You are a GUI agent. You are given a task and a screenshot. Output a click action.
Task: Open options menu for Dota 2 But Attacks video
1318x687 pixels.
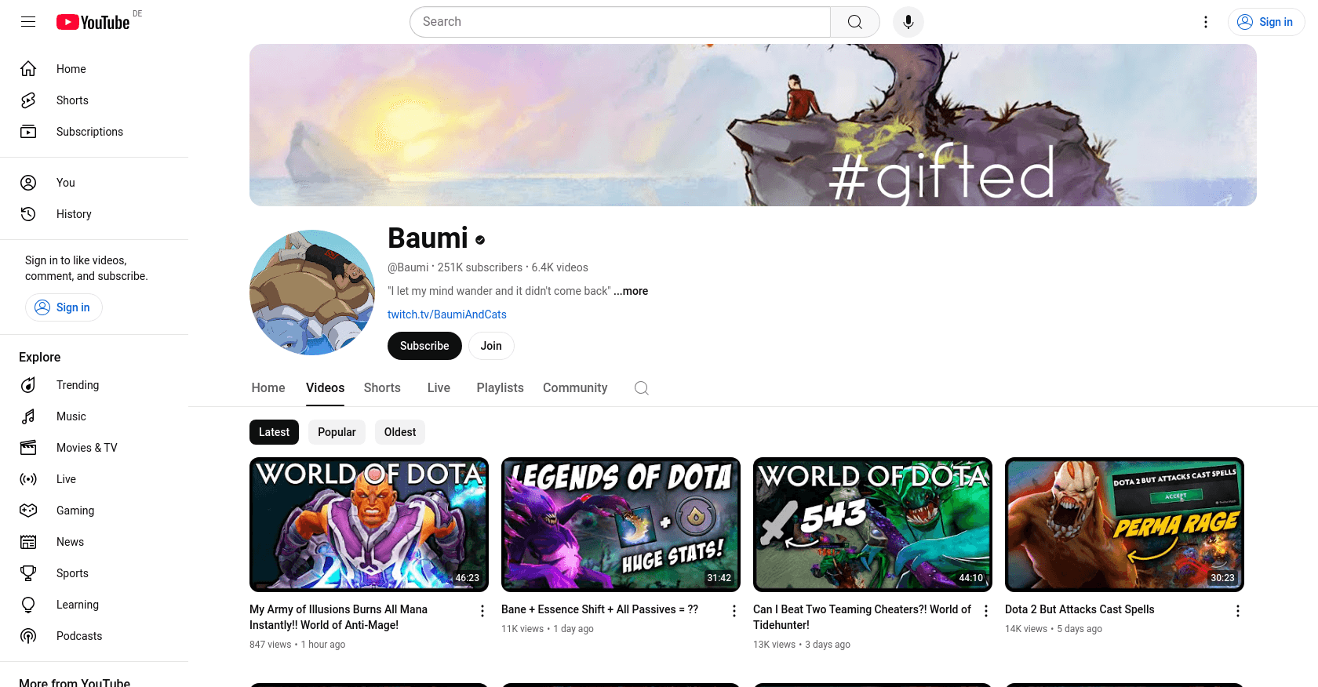pos(1238,611)
